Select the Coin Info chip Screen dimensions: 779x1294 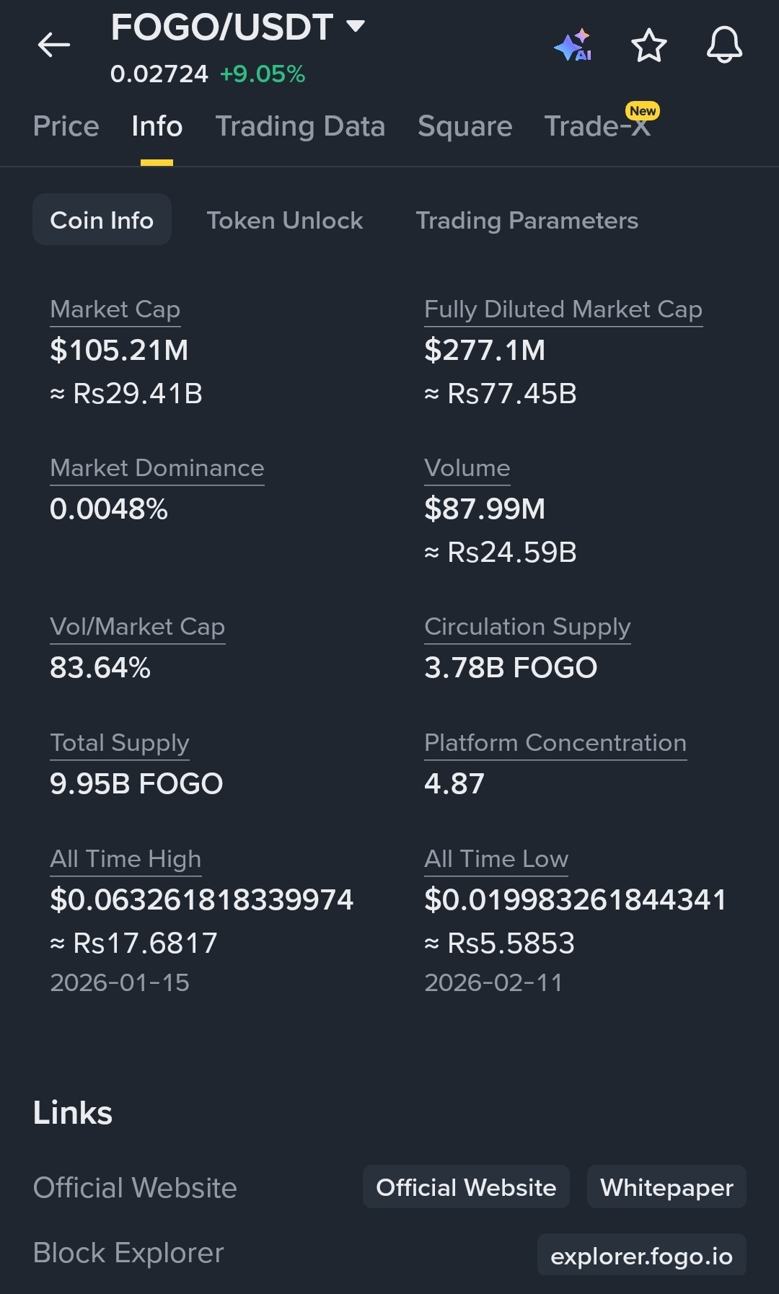point(102,220)
